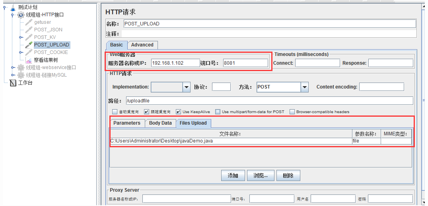
Task: Click the pipette icon beside POST_JSON
Action: [29, 30]
